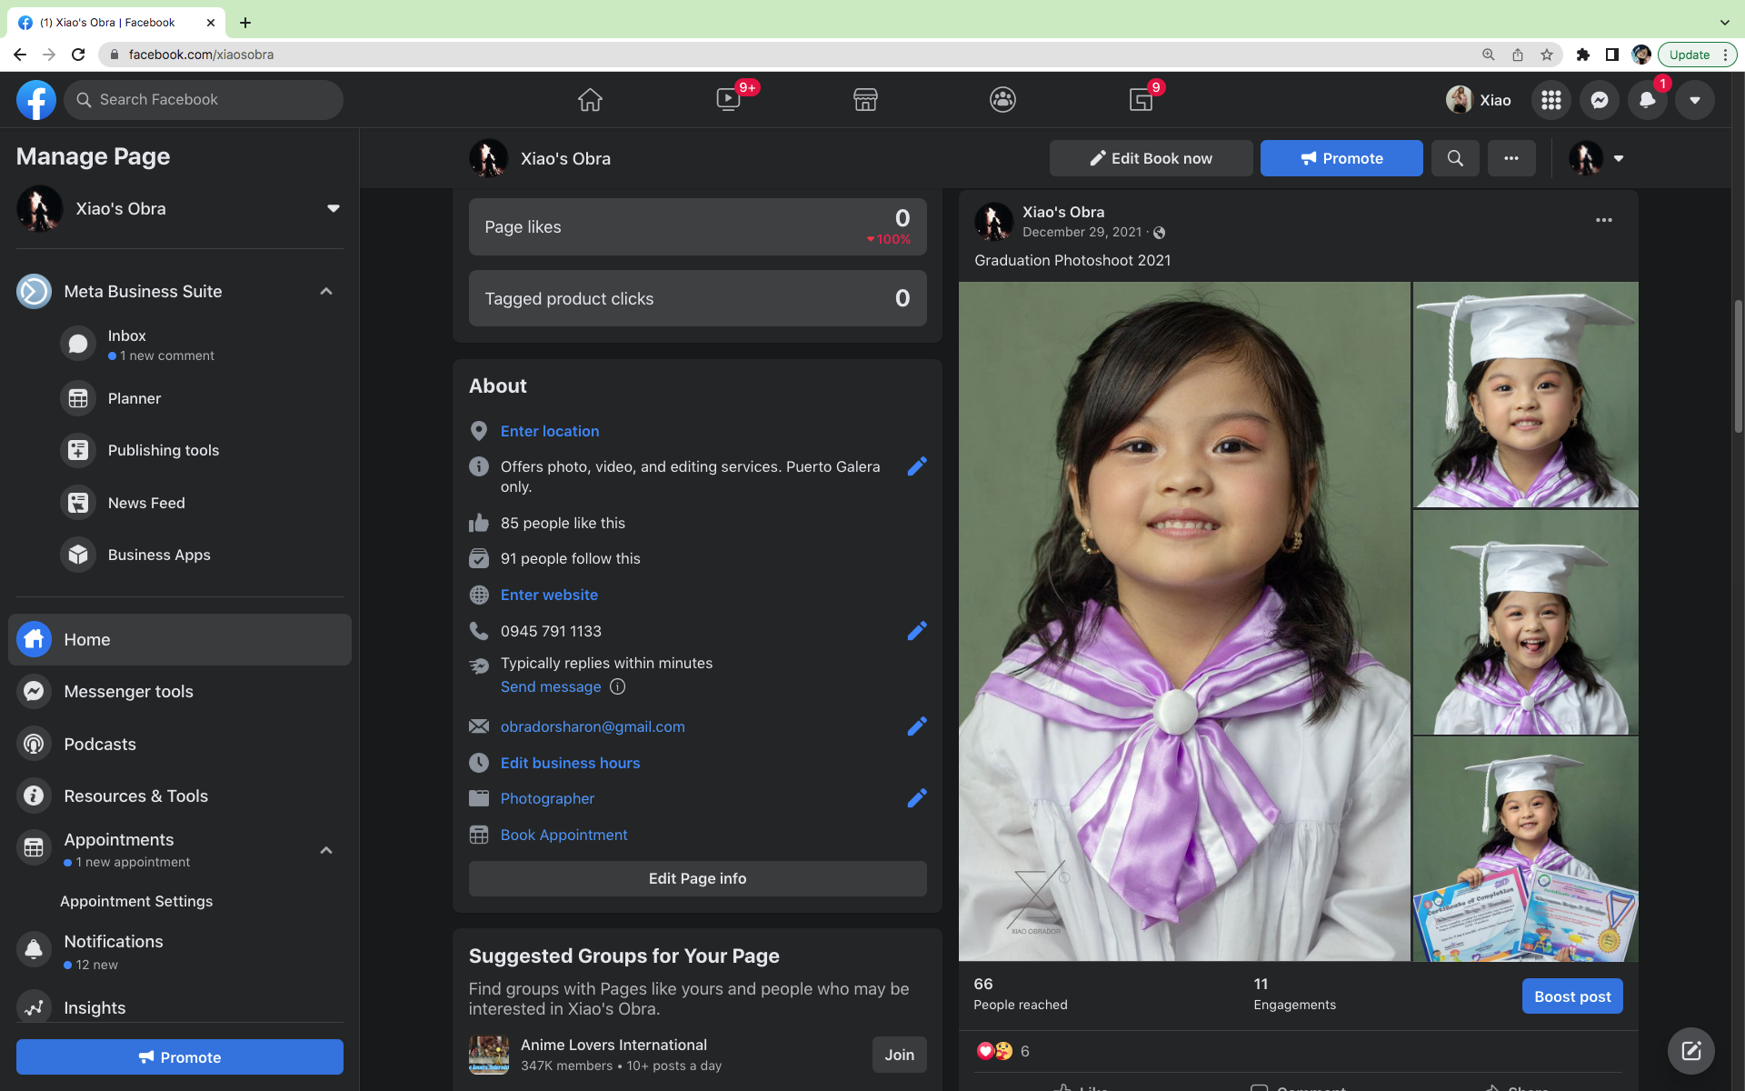
Task: Go to the Home feed icon
Action: (590, 100)
